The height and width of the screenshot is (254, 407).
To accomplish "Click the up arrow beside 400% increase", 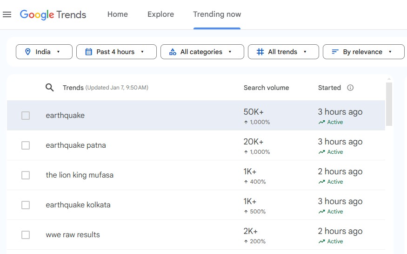I will coord(246,182).
